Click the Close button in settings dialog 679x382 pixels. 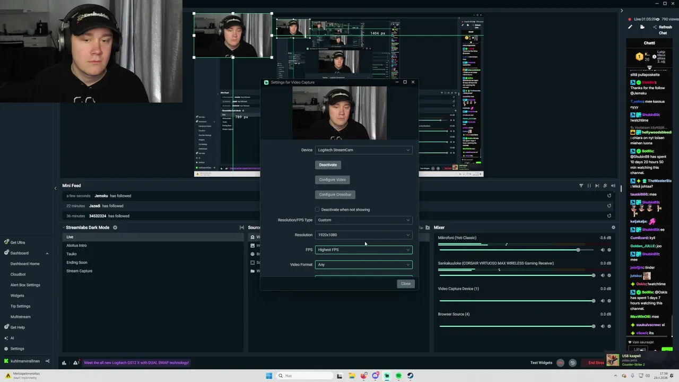405,284
